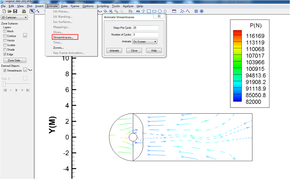Image resolution: width=290 pixels, height=179 pixels.
Task: Open the File menu
Action: pyautogui.click(x=3, y=6)
